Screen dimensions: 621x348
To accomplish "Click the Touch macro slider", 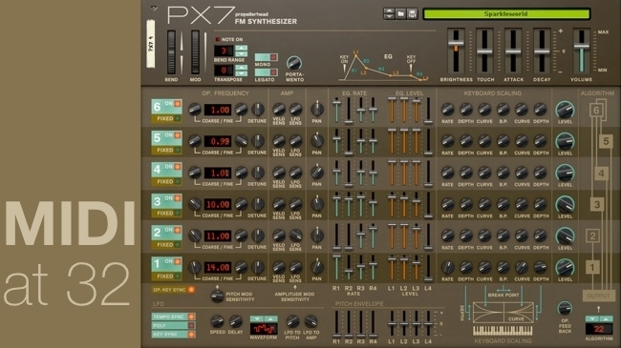I will pos(484,51).
